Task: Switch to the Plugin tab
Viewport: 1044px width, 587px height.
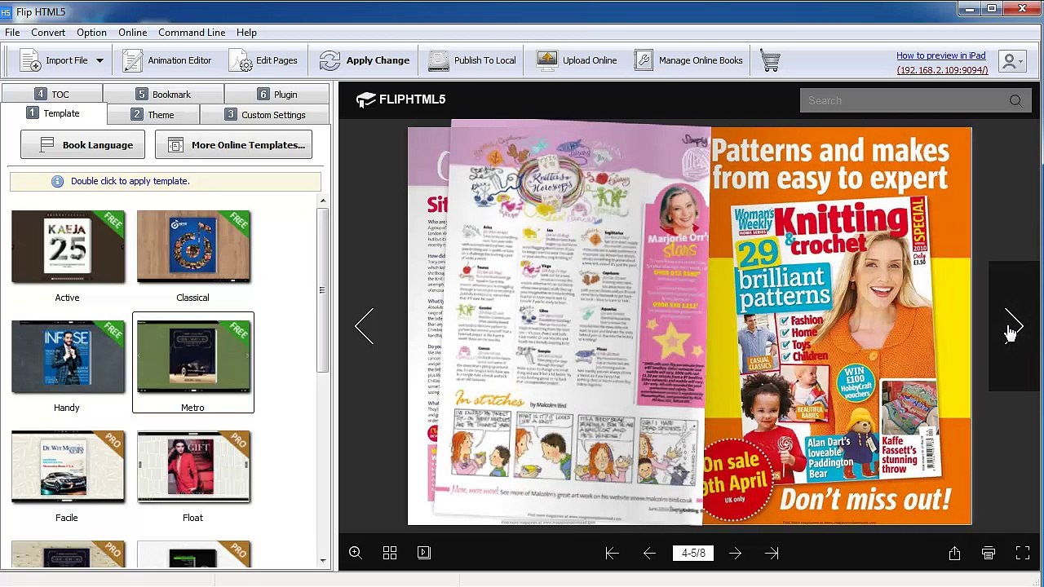Action: point(276,94)
